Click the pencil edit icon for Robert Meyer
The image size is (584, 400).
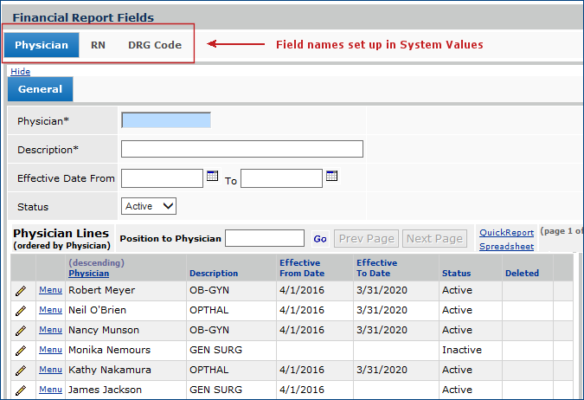21,291
